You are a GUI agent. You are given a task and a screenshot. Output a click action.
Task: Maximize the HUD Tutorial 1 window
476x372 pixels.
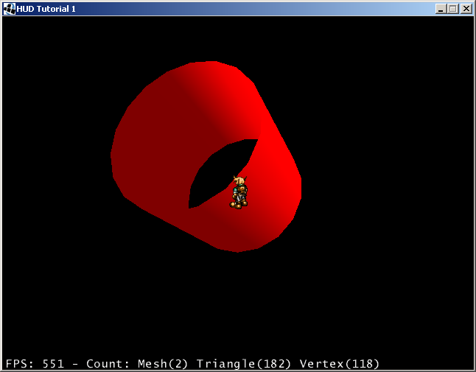point(453,9)
